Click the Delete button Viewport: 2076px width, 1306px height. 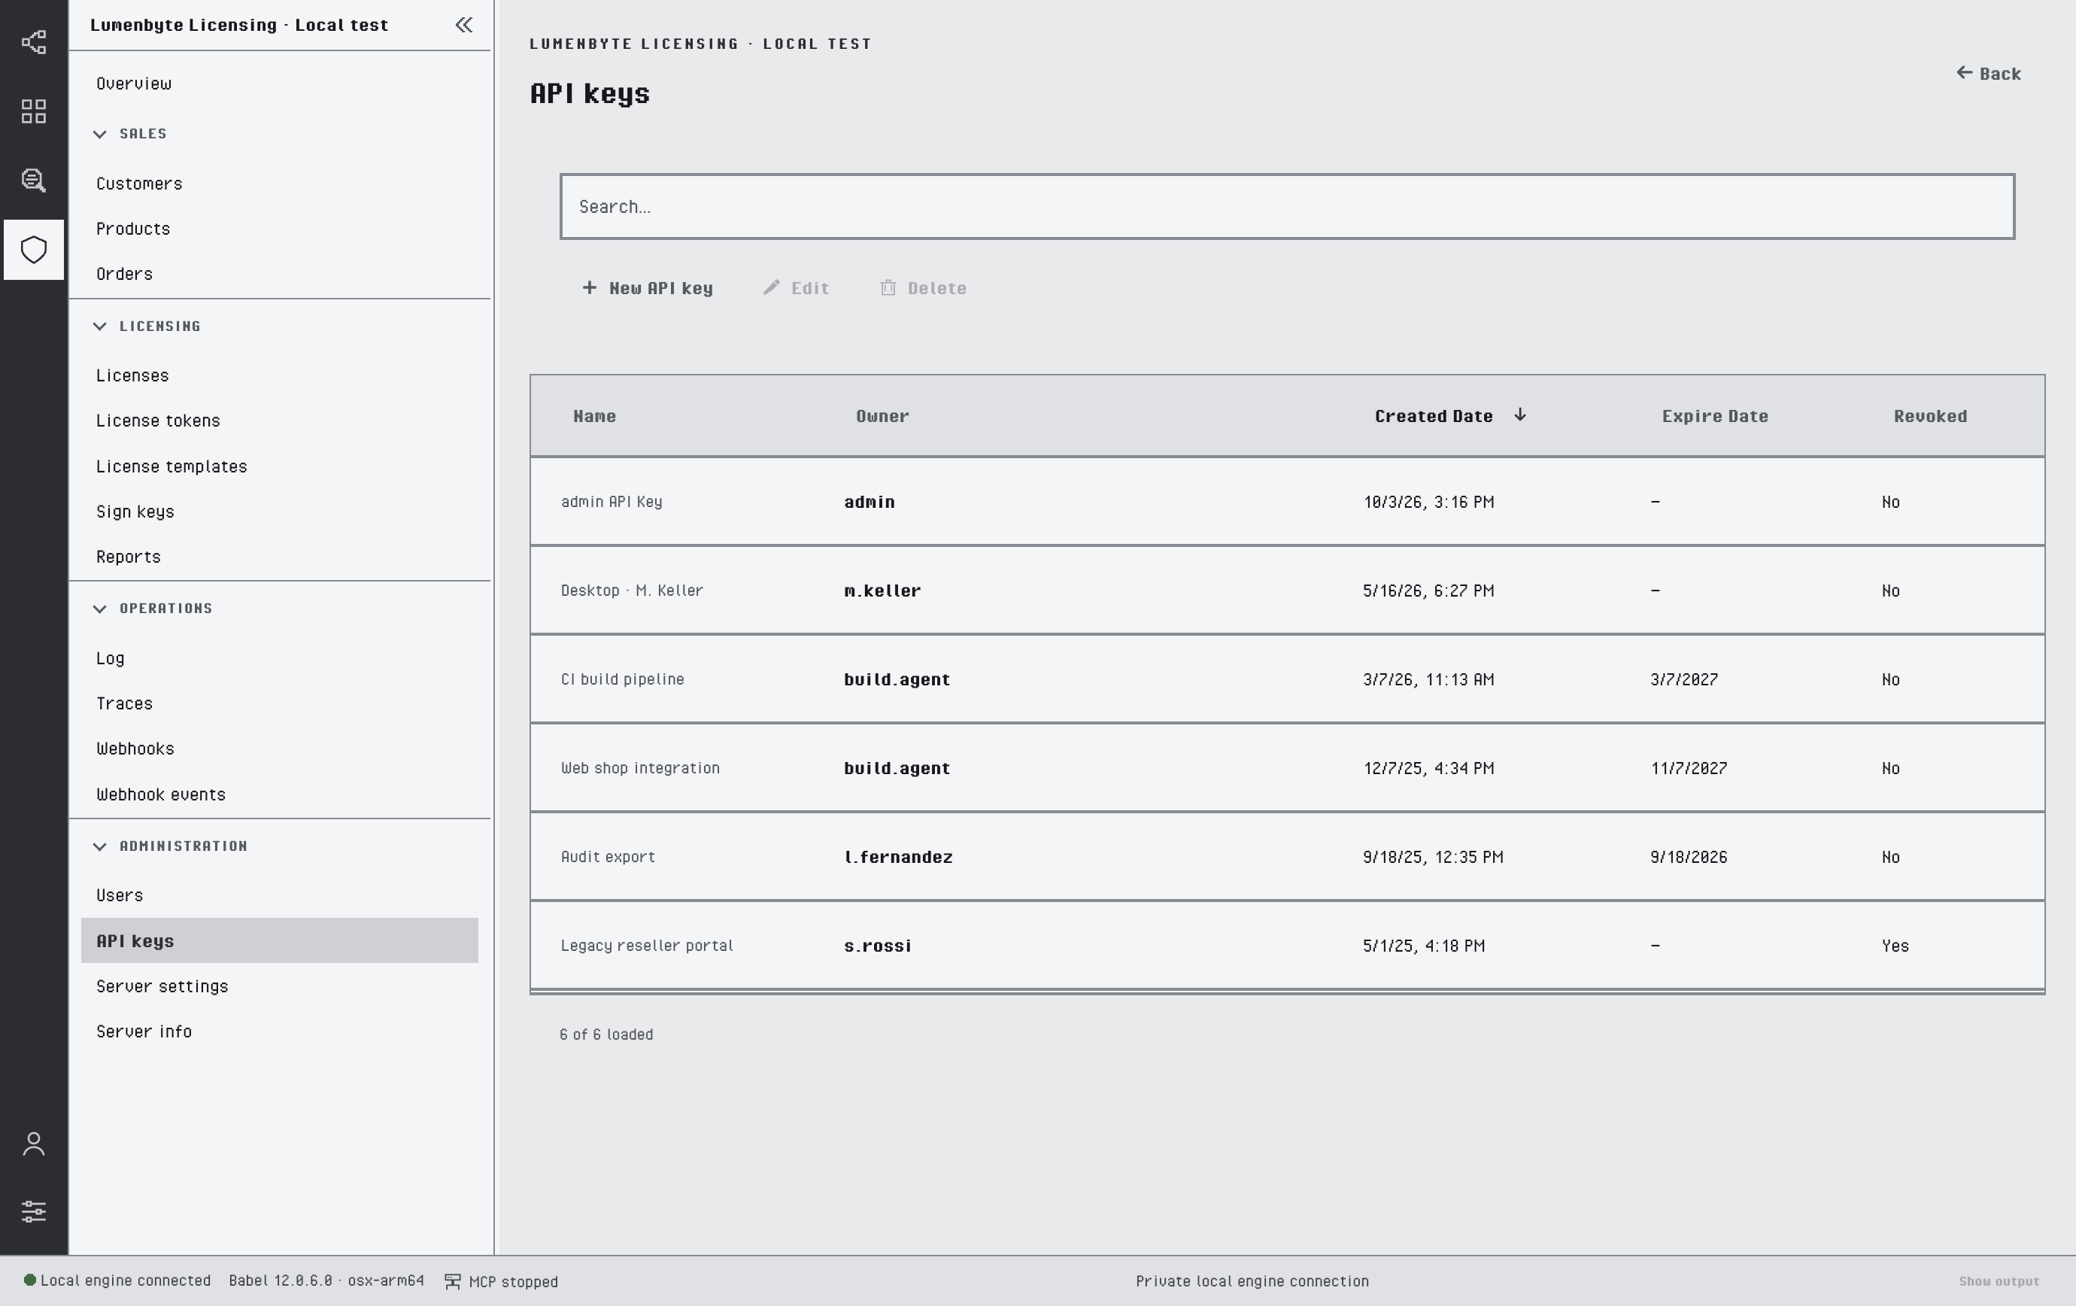922,288
